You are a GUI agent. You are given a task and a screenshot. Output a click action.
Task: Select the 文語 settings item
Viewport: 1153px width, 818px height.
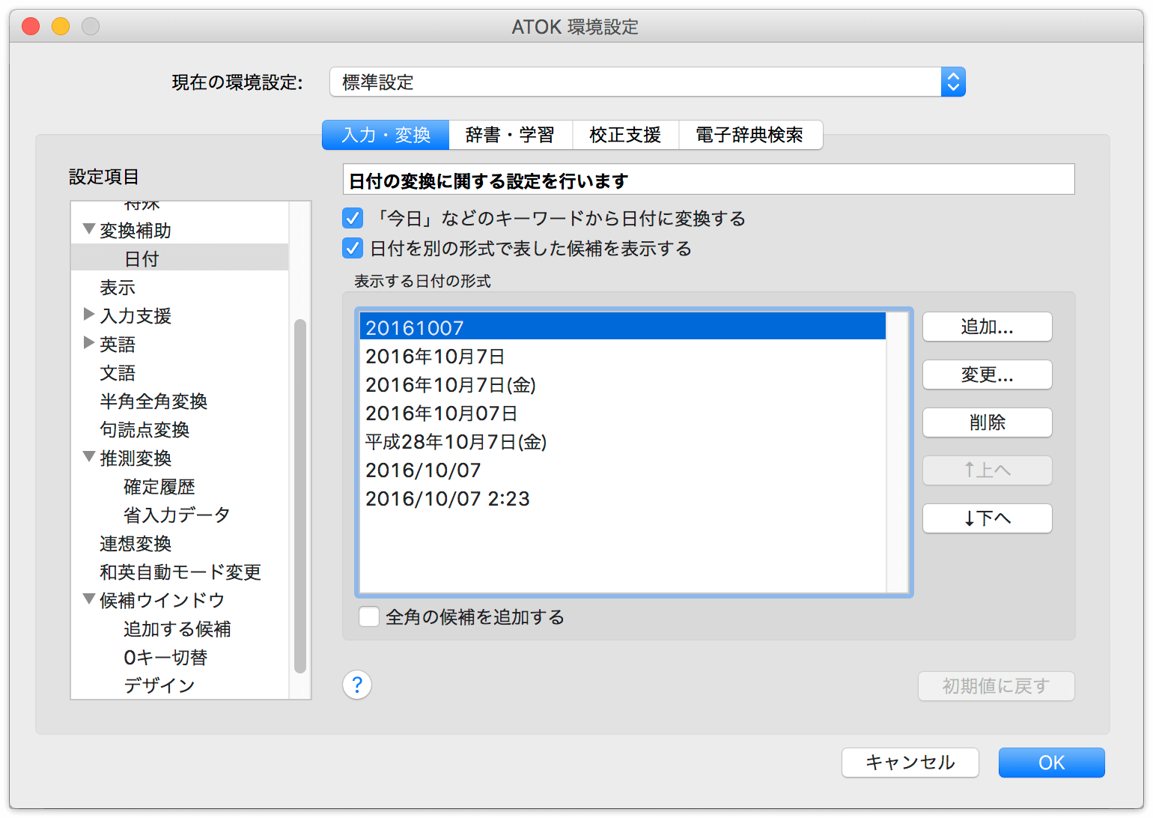tap(180, 372)
